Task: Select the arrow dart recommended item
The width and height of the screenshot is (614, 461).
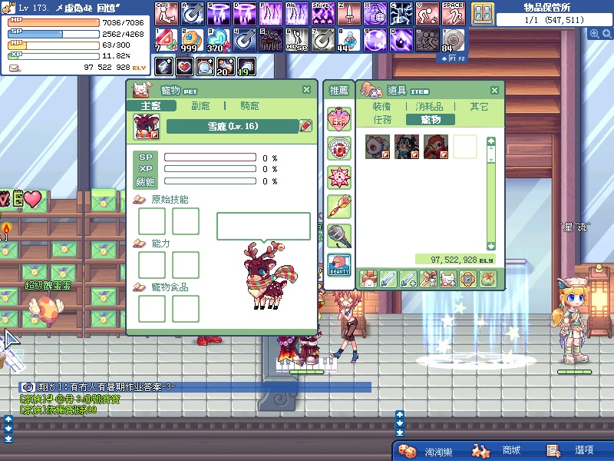Action: (x=339, y=207)
